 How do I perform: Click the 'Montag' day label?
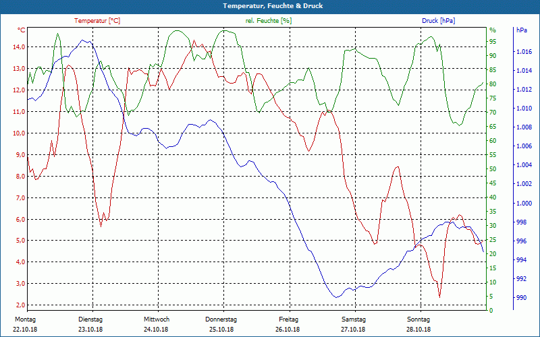coord(25,319)
